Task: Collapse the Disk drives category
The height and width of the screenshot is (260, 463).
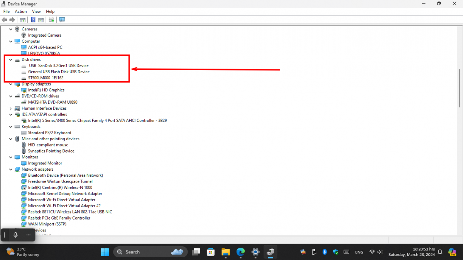Action: click(11, 60)
